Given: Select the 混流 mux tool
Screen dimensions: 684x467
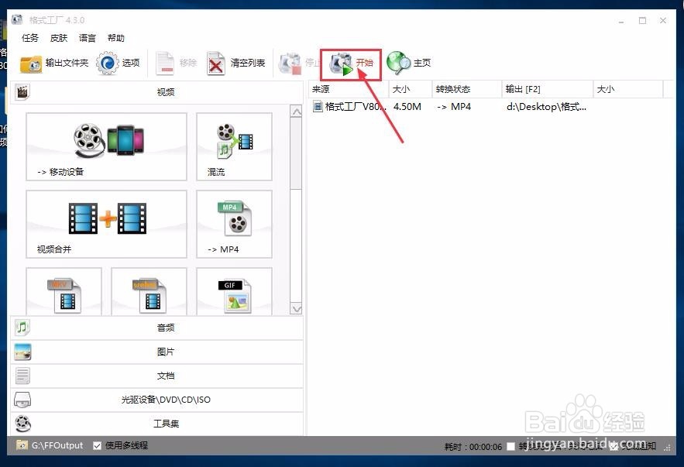Looking at the screenshot, I should [x=234, y=146].
